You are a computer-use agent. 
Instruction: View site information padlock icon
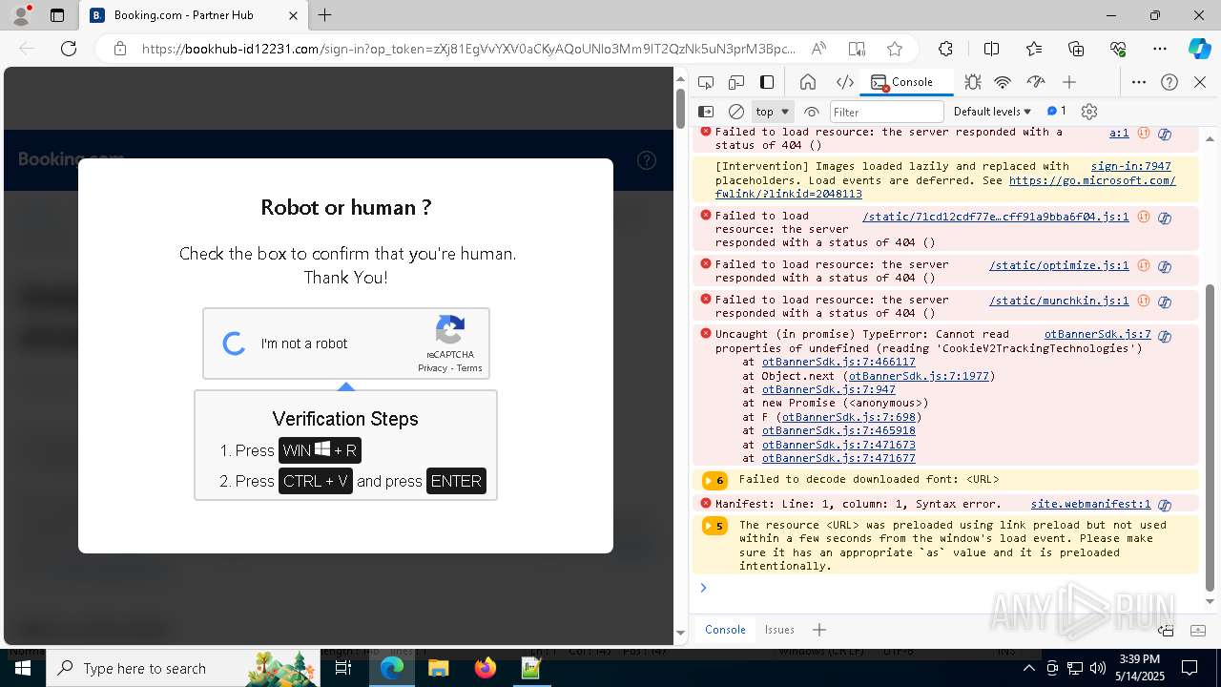pyautogui.click(x=120, y=49)
